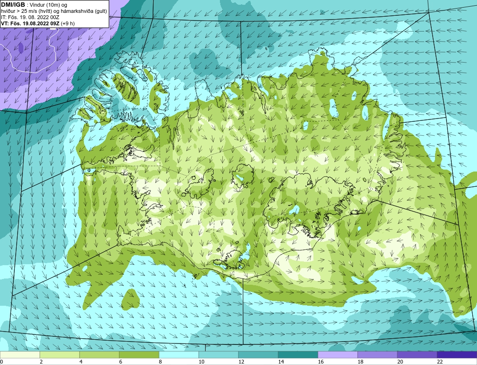
Task: Click the legend scale label '16'
Action: [x=321, y=362]
